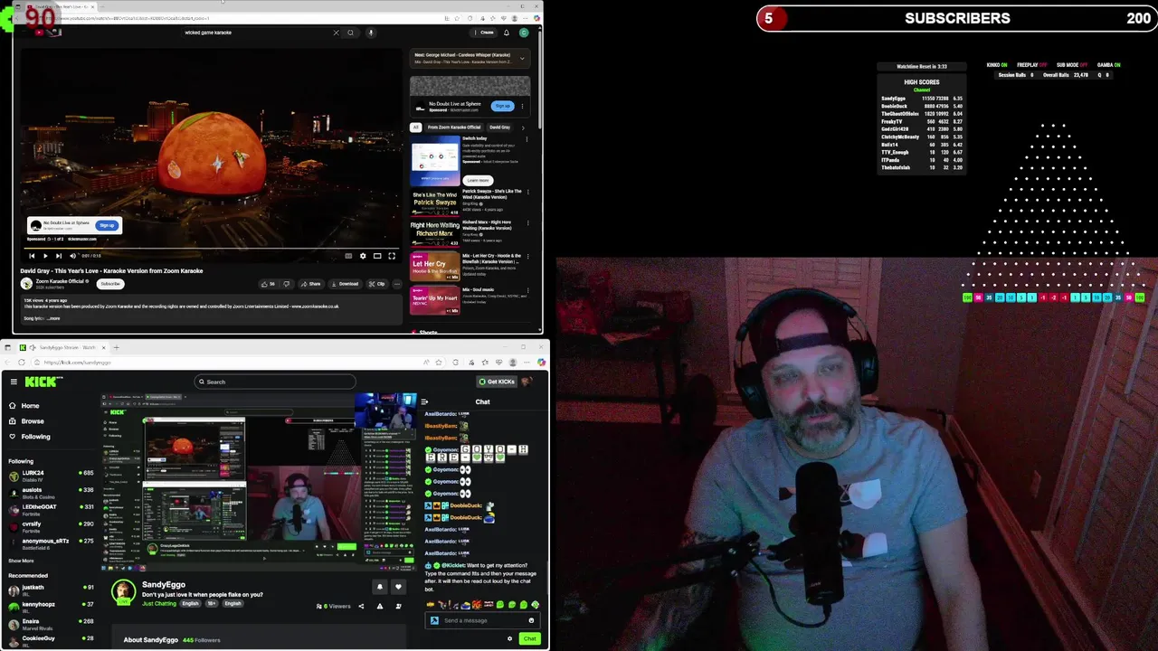Create a Clip of the YouTube video
The height and width of the screenshot is (651, 1158).
tap(377, 284)
